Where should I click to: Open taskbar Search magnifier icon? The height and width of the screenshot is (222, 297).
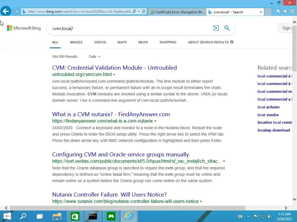23,216
